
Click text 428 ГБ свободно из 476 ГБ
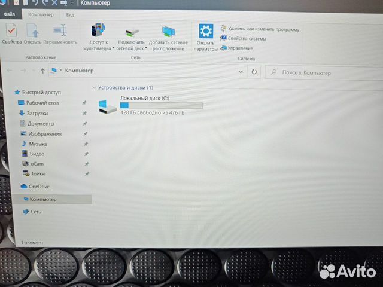[153, 113]
